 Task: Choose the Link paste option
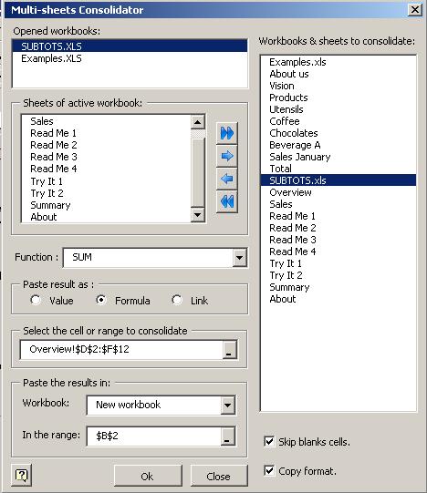[x=177, y=300]
